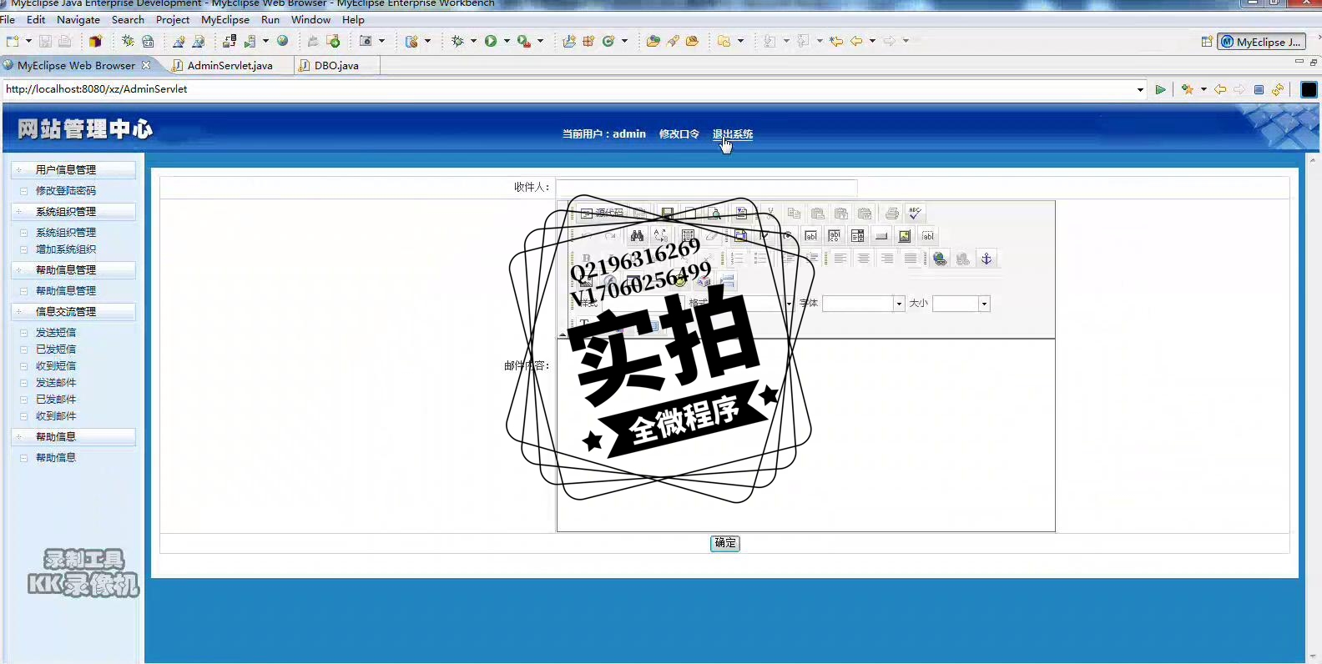Open the MyEclipse web browser globe icon
The width and height of the screenshot is (1322, 664).
[x=283, y=41]
